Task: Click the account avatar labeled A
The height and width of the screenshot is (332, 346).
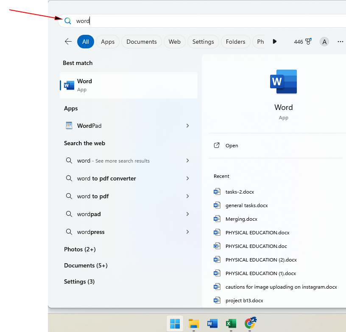Action: point(324,42)
